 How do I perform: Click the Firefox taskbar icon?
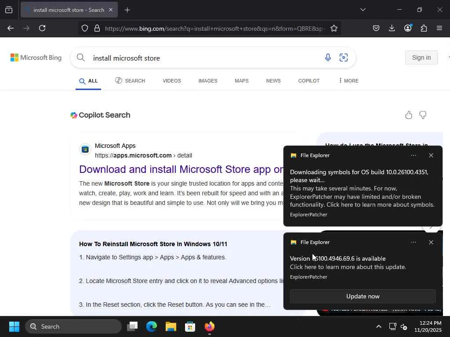pos(210,326)
